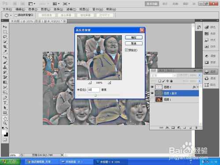Select the Pen tool
Screen dimensions: 220x165
pos(5,98)
